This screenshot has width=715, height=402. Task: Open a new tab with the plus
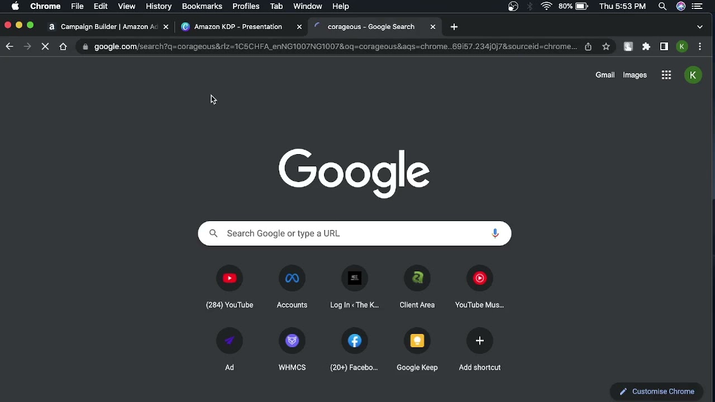(454, 27)
